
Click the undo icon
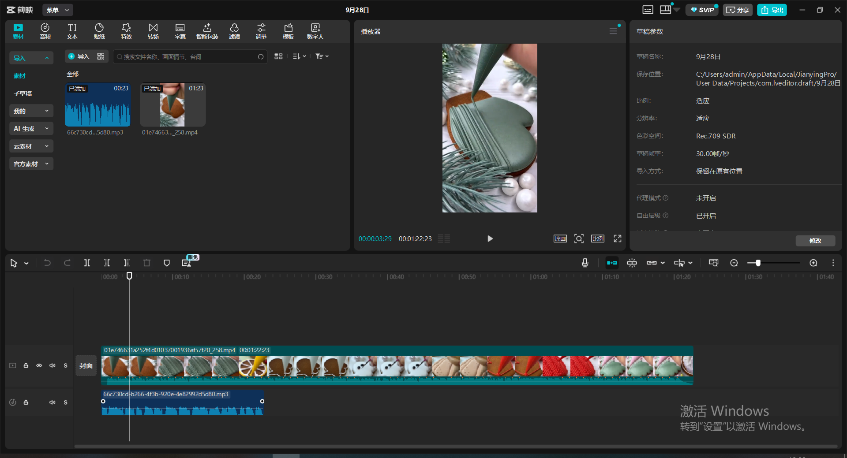(47, 263)
